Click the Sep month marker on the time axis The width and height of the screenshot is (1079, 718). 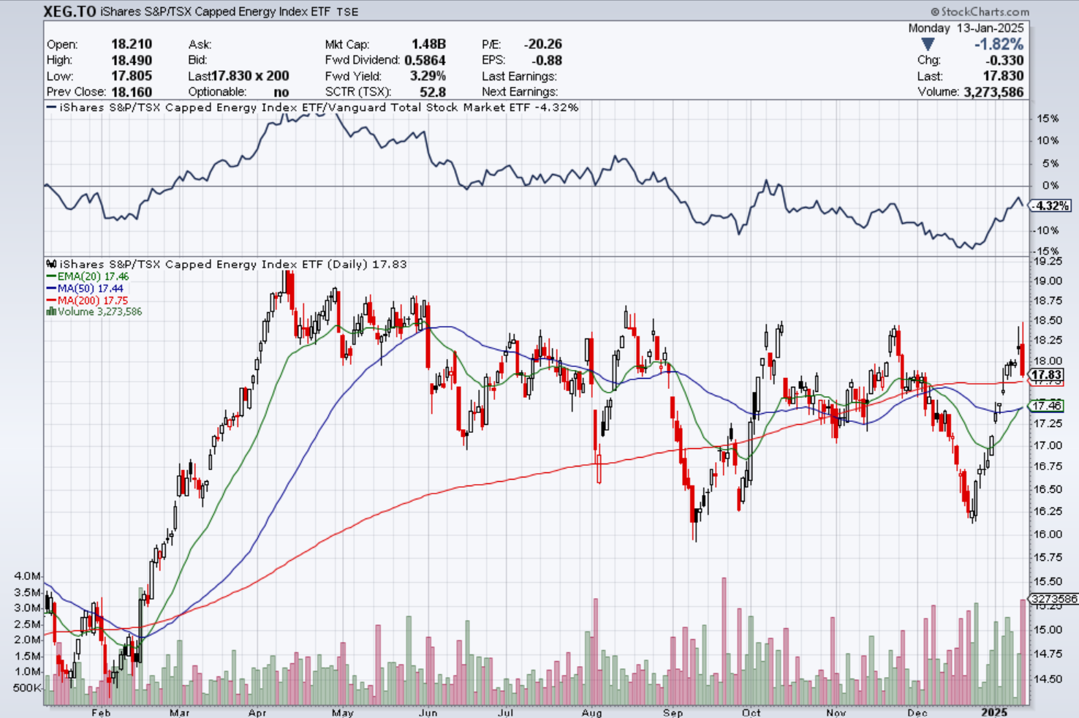[x=673, y=712]
